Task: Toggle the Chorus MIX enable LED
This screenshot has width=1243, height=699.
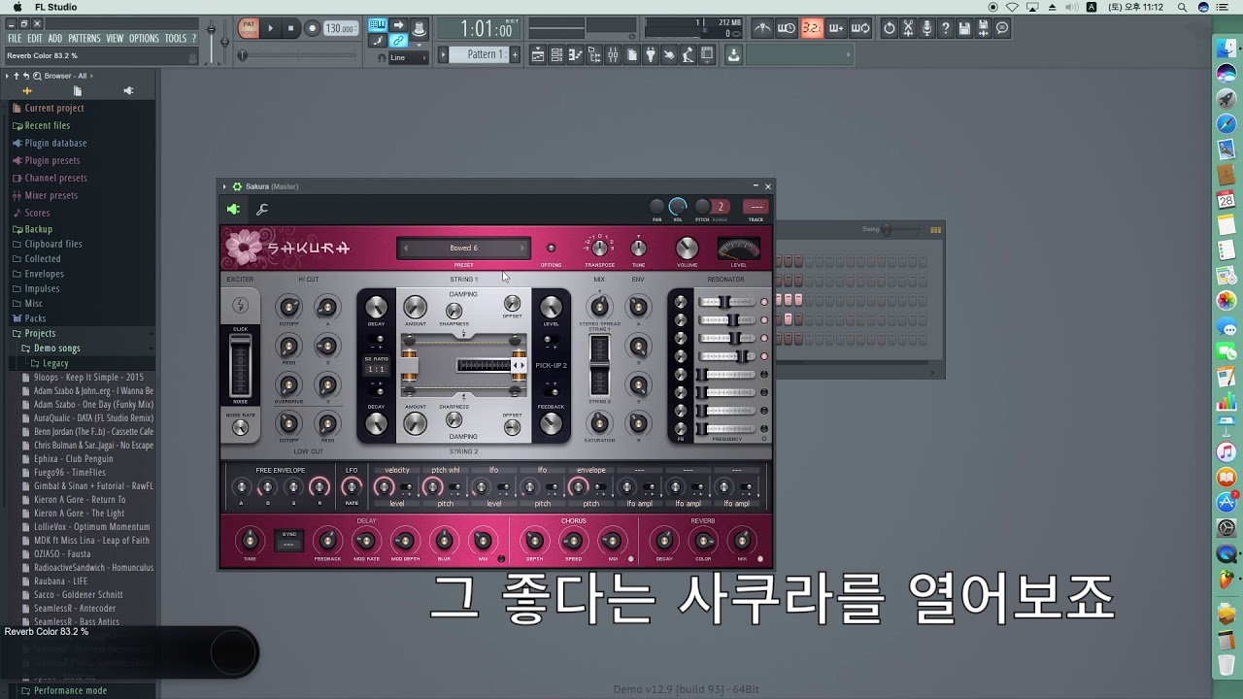Action: [631, 559]
